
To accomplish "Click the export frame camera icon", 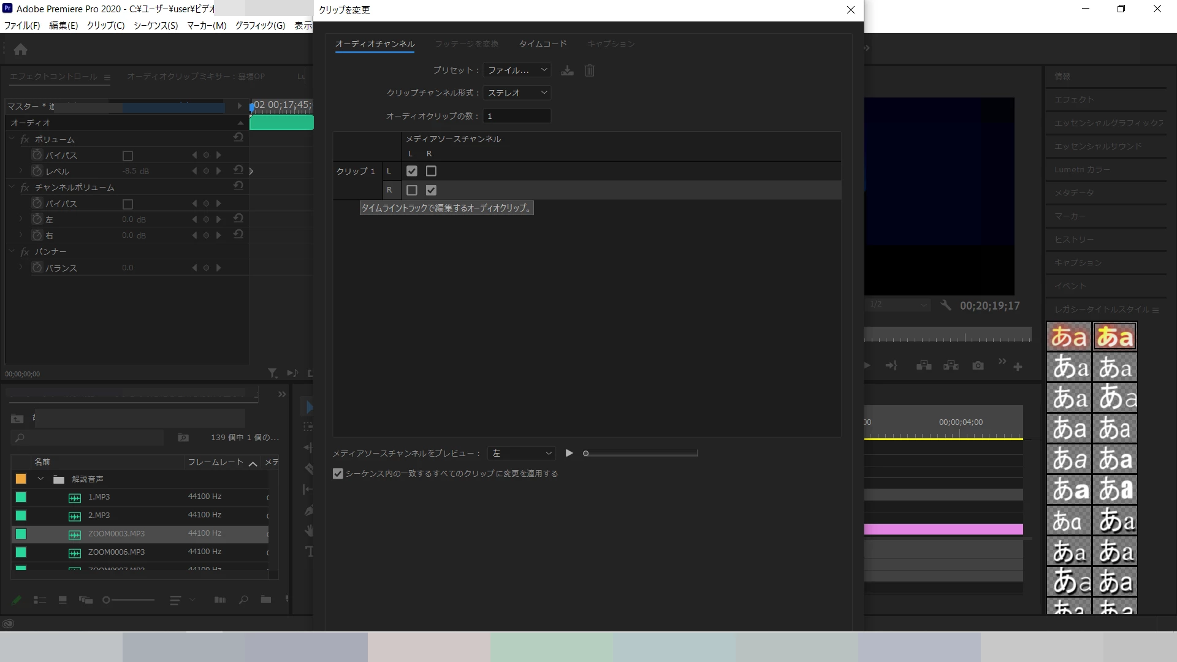I will (x=978, y=366).
